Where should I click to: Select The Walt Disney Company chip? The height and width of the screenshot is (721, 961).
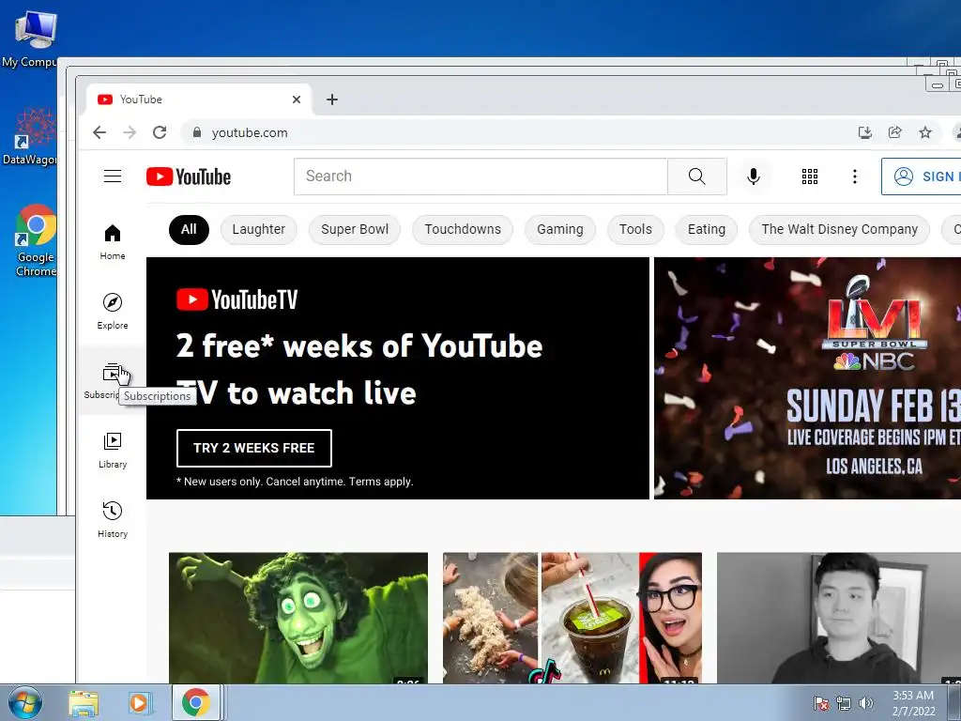coord(840,230)
